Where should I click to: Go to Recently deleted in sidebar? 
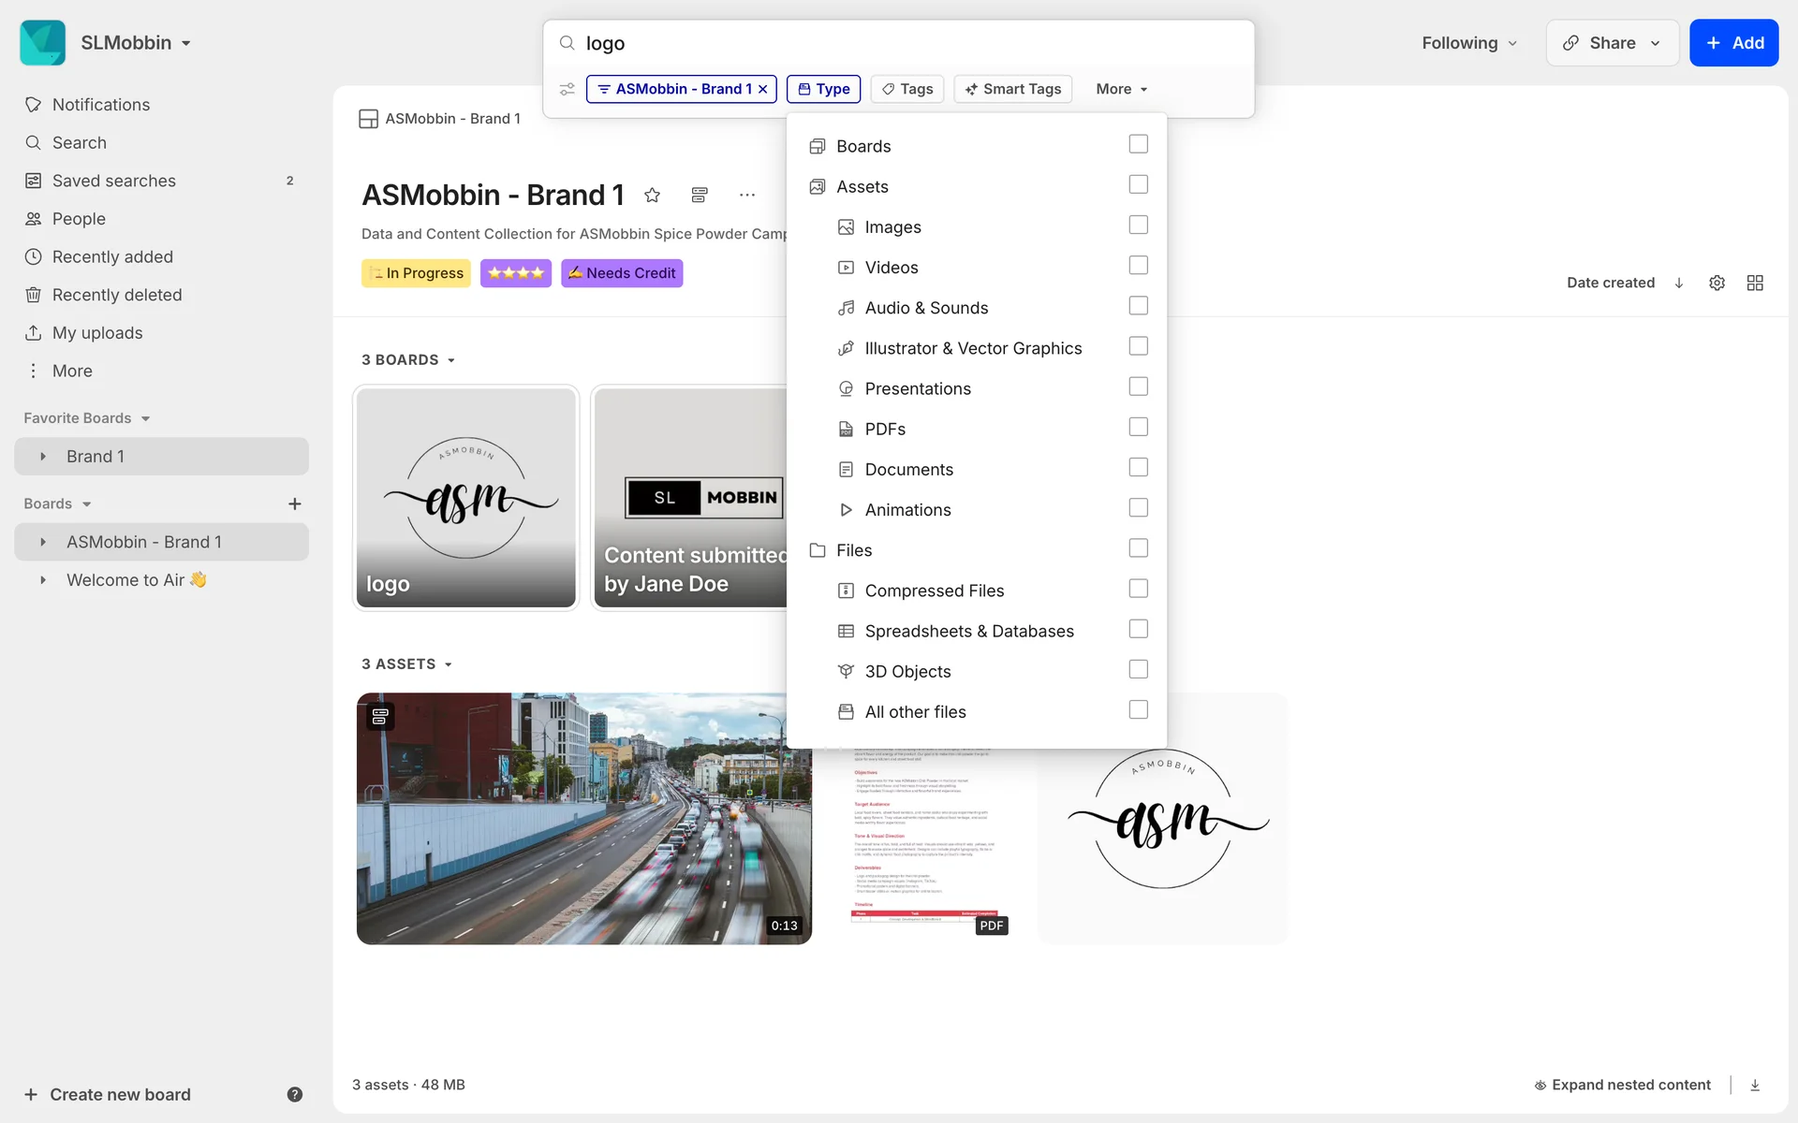pos(117,295)
